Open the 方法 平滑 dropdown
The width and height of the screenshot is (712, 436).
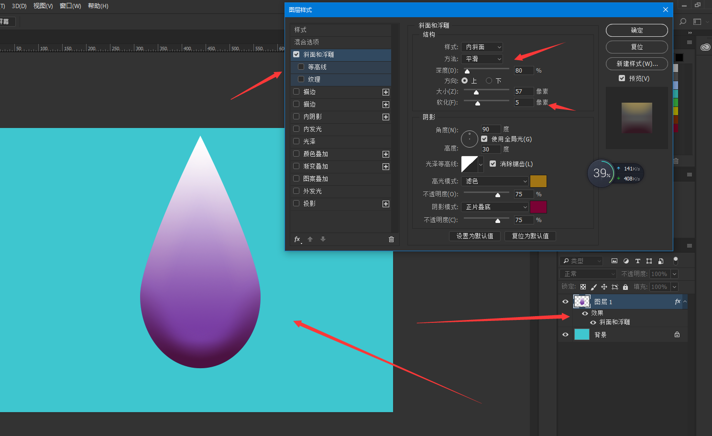tap(482, 59)
